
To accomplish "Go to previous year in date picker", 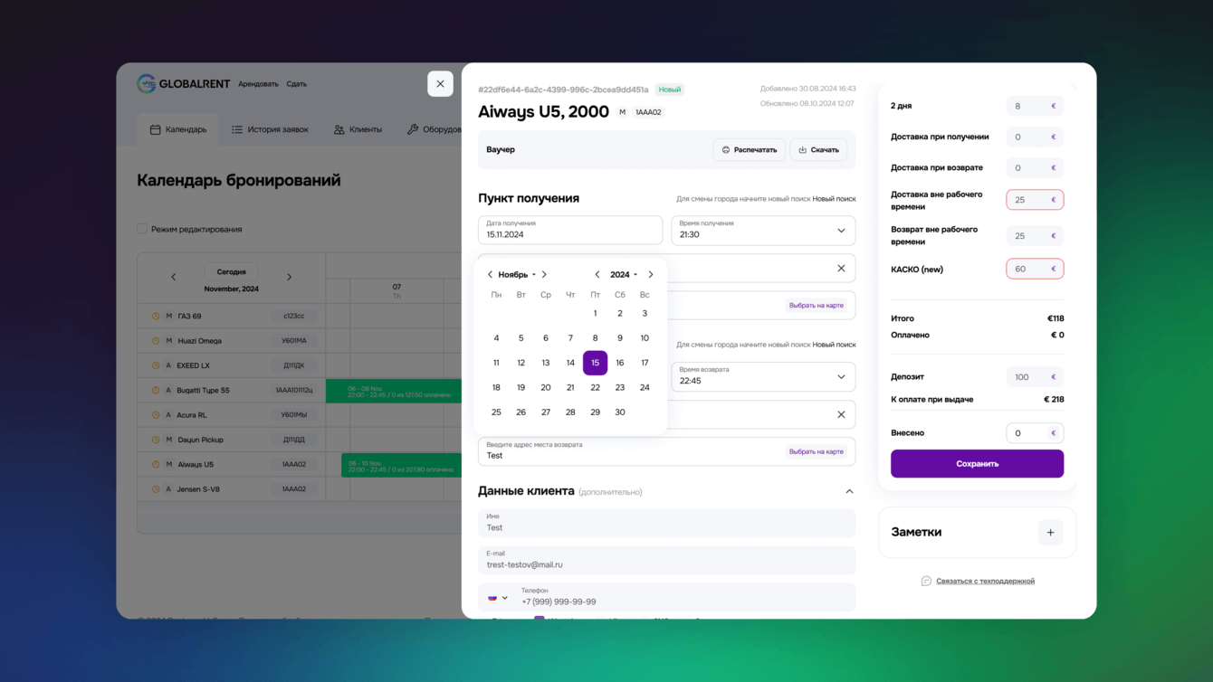I will tap(597, 275).
